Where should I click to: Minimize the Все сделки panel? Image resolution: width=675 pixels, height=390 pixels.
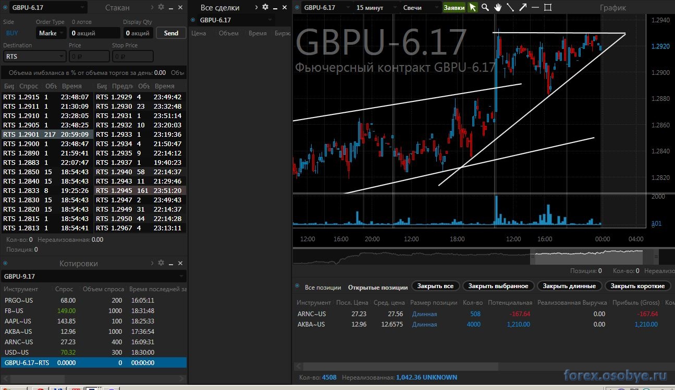[x=275, y=8]
